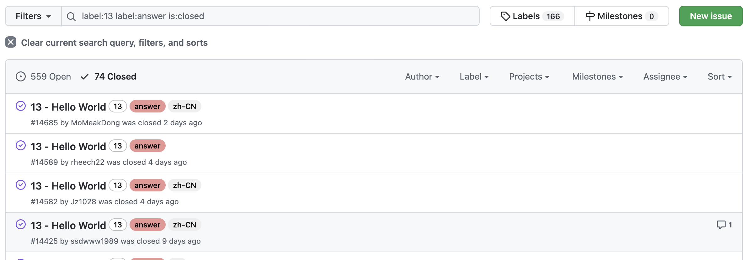Image resolution: width=746 pixels, height=260 pixels.
Task: Click the zh-CN label on issue #14685
Action: tap(184, 106)
